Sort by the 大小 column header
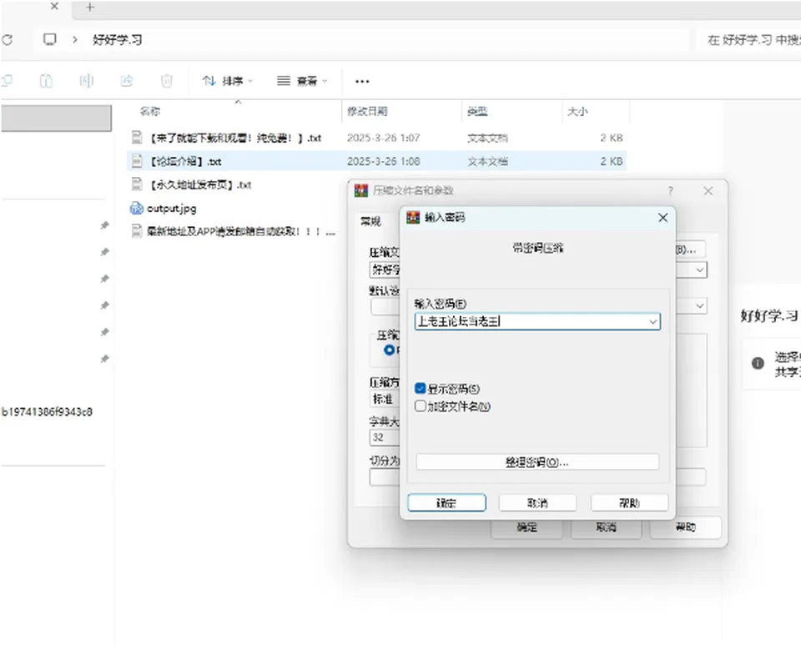801x645 pixels. (577, 111)
